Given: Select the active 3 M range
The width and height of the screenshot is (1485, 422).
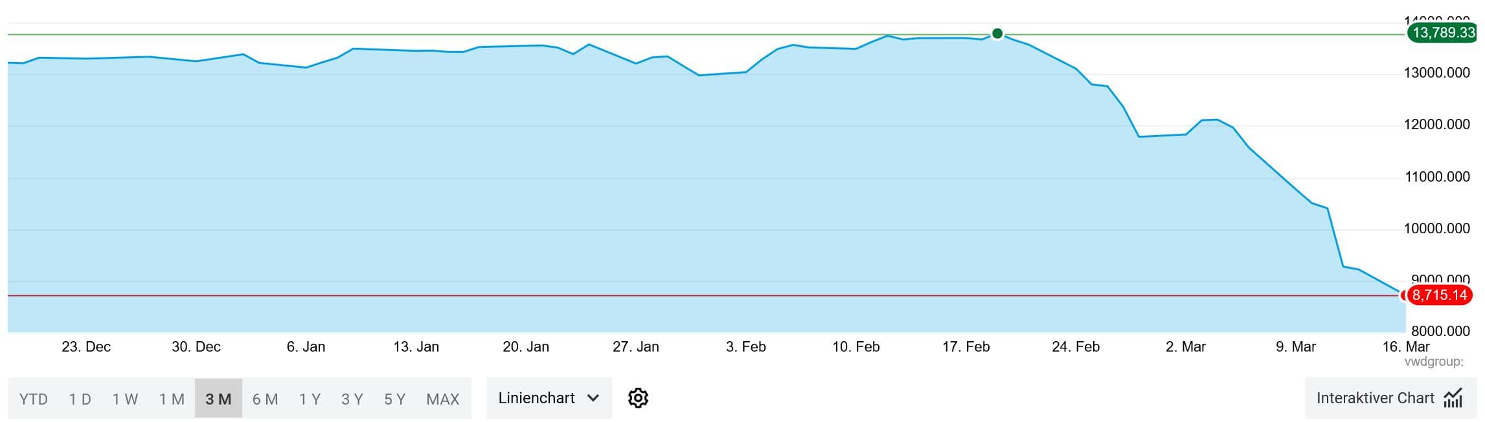Looking at the screenshot, I should (x=218, y=399).
